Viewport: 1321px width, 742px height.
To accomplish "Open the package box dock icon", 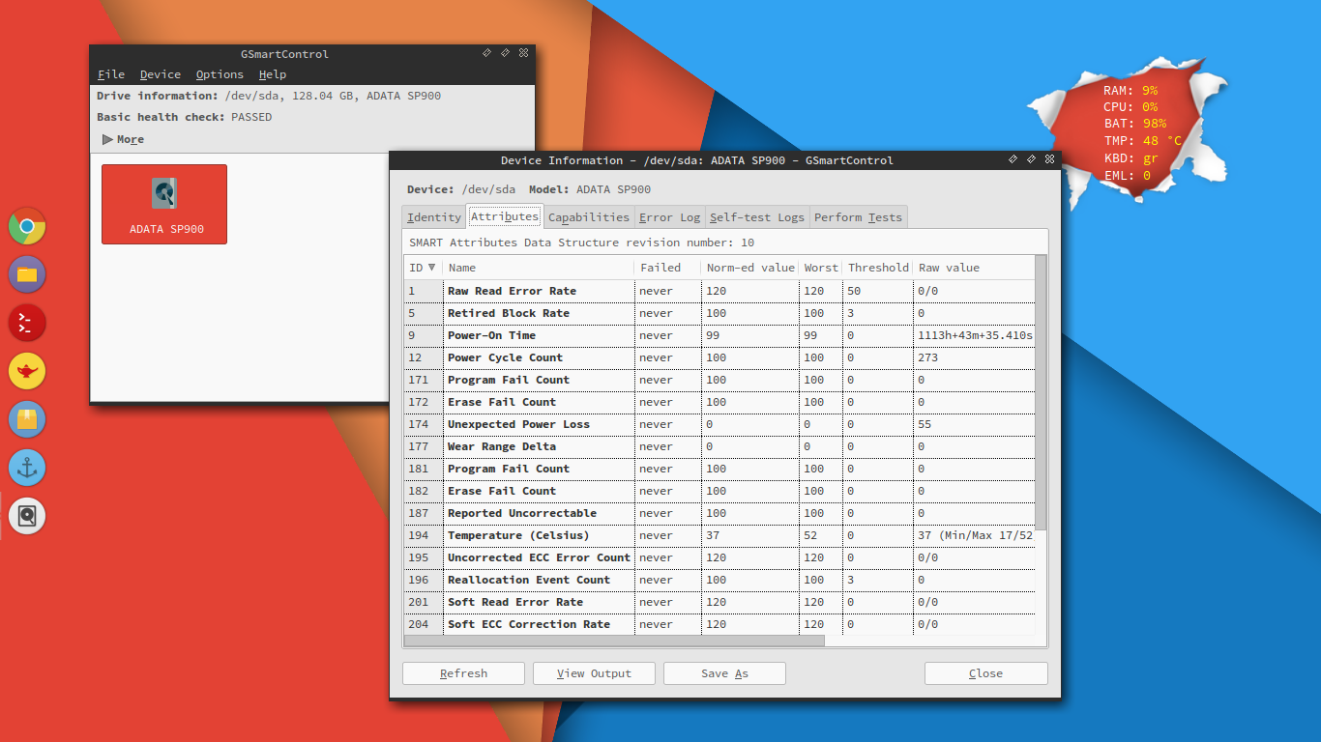I will pos(27,419).
